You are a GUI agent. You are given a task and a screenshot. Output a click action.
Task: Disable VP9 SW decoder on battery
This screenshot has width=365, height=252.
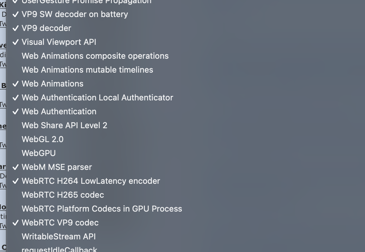[x=75, y=14]
